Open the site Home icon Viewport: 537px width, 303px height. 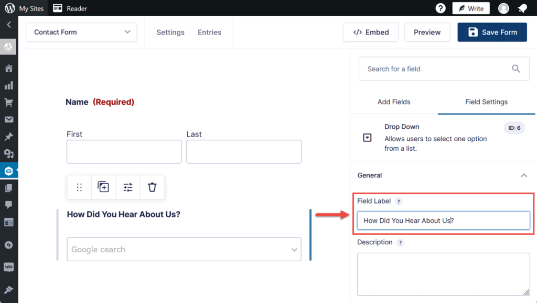pyautogui.click(x=8, y=69)
